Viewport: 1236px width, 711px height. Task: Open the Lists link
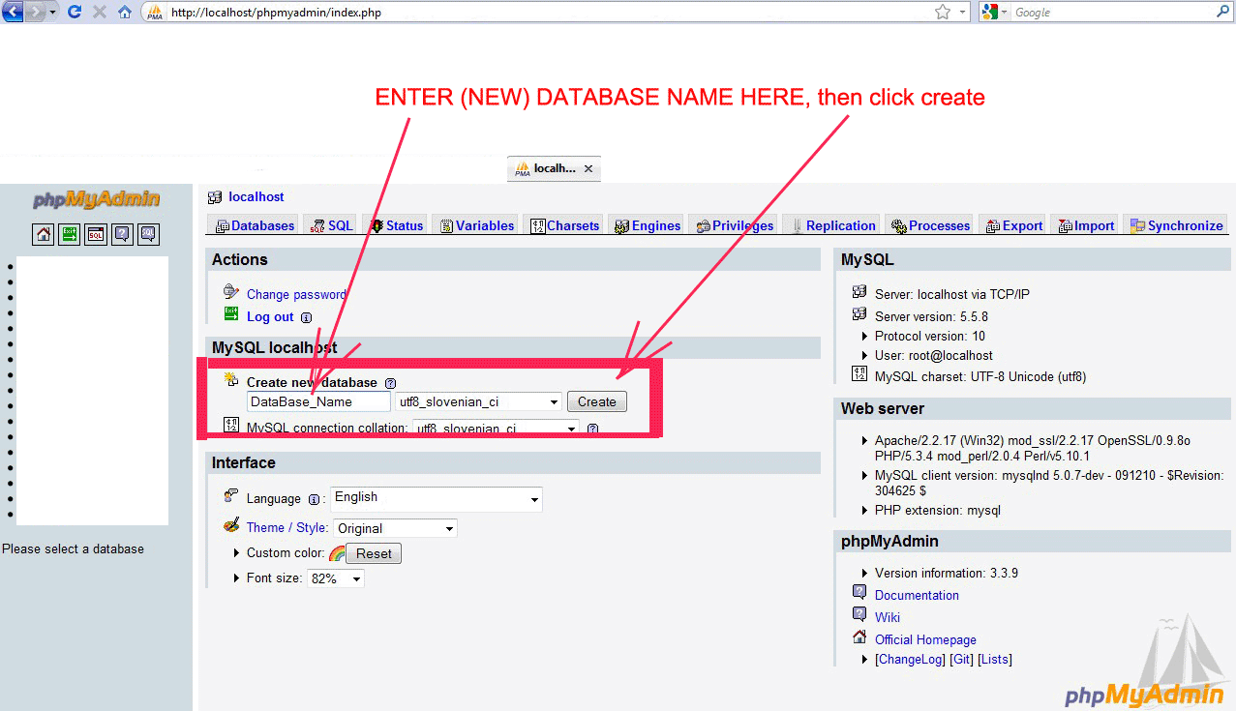995,659
